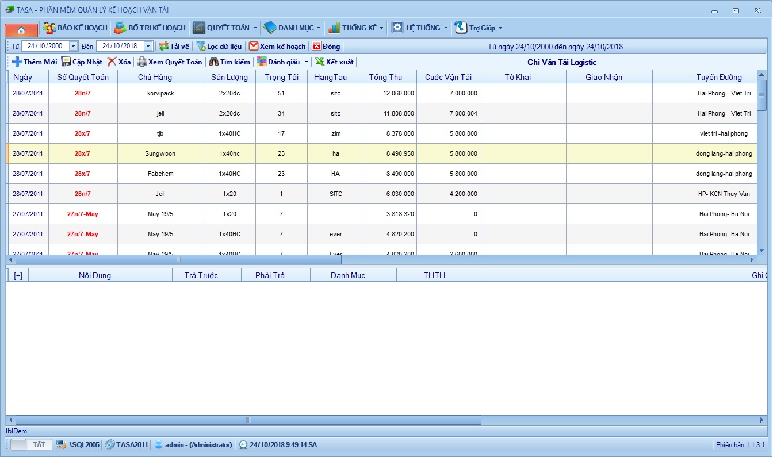Viewport: 773px width, 457px height.
Task: Expand the [+] column in detail grid
Action: pos(18,275)
